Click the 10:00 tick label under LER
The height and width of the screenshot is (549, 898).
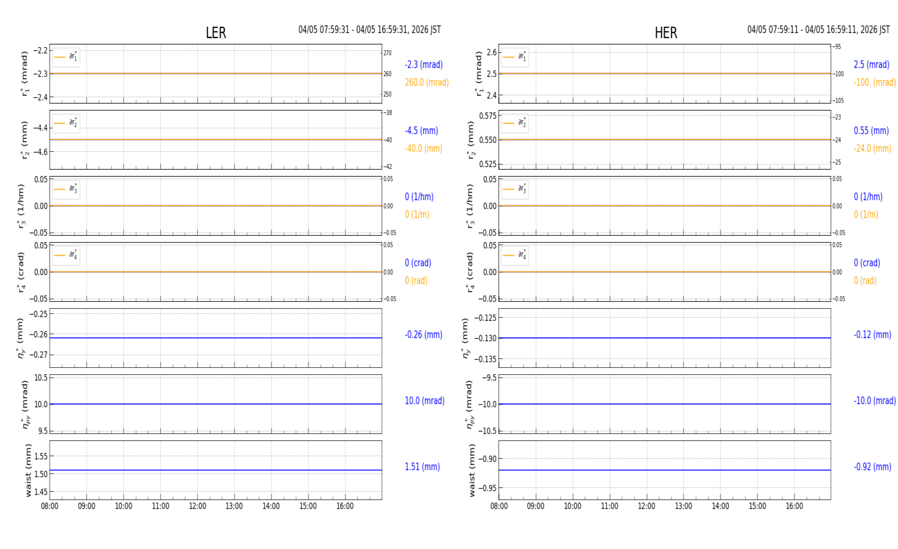coord(123,506)
